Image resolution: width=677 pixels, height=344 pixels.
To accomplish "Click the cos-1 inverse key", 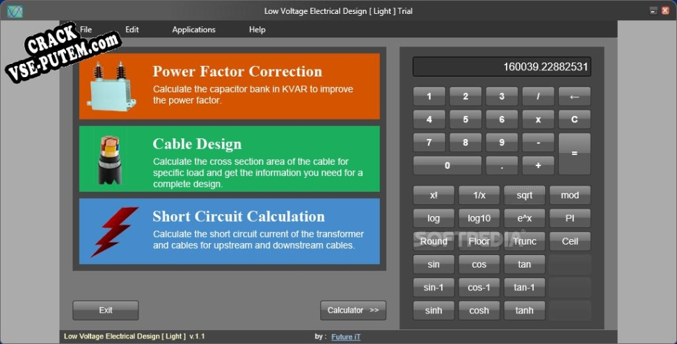I will click(x=479, y=288).
